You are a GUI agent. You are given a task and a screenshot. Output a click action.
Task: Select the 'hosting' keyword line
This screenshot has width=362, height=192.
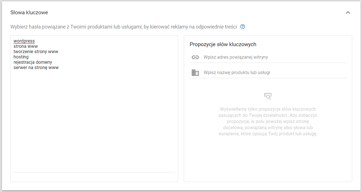pyautogui.click(x=21, y=57)
